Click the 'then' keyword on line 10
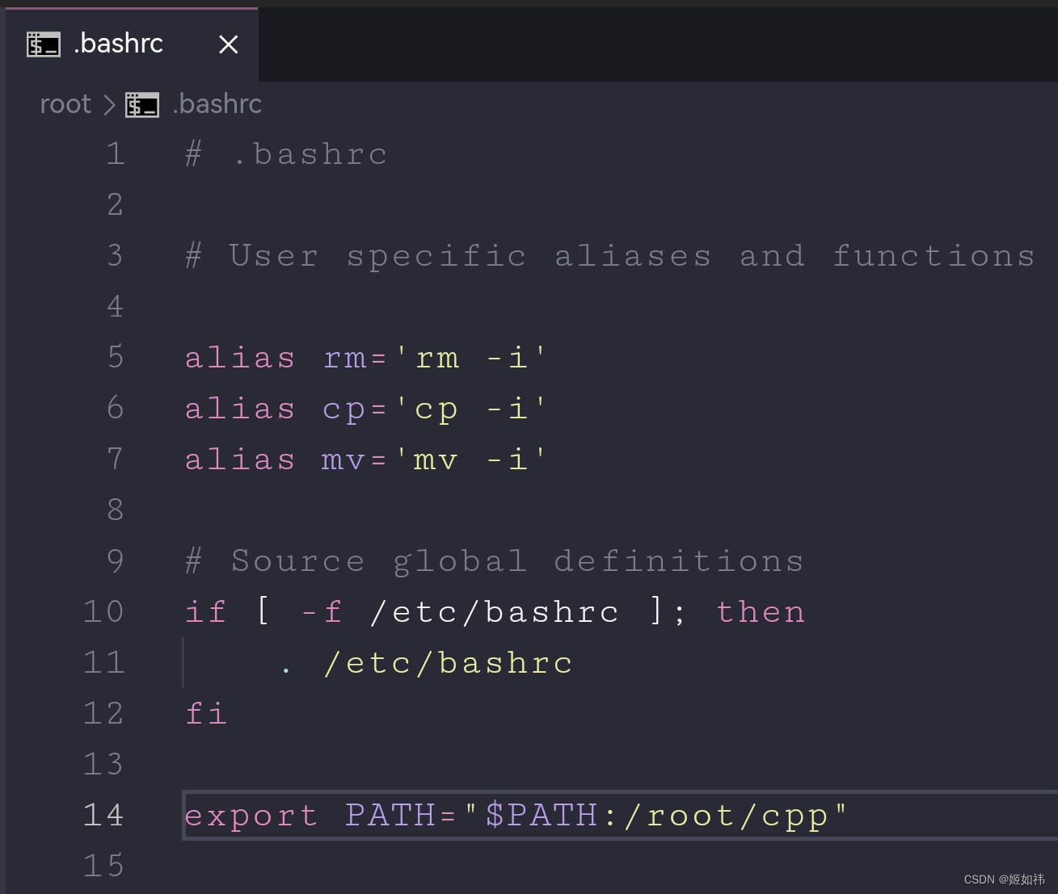This screenshot has height=894, width=1058. click(x=761, y=612)
